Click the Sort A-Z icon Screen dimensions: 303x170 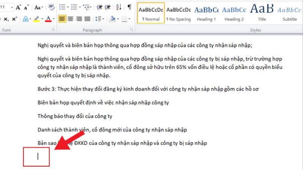pos(119,7)
